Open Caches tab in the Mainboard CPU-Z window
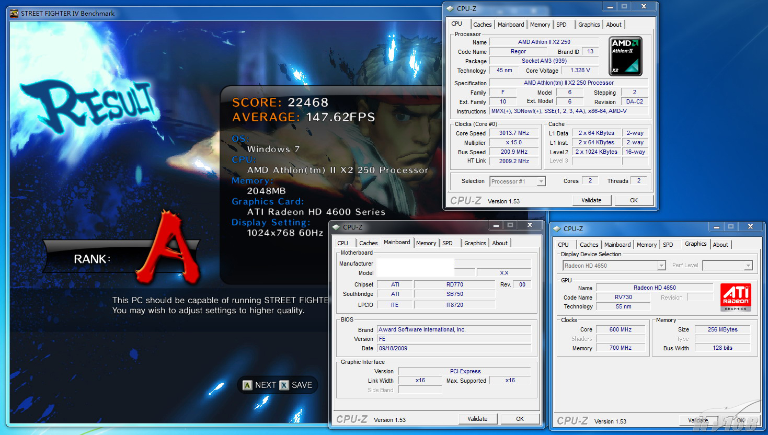768x435 pixels. pyautogui.click(x=368, y=243)
